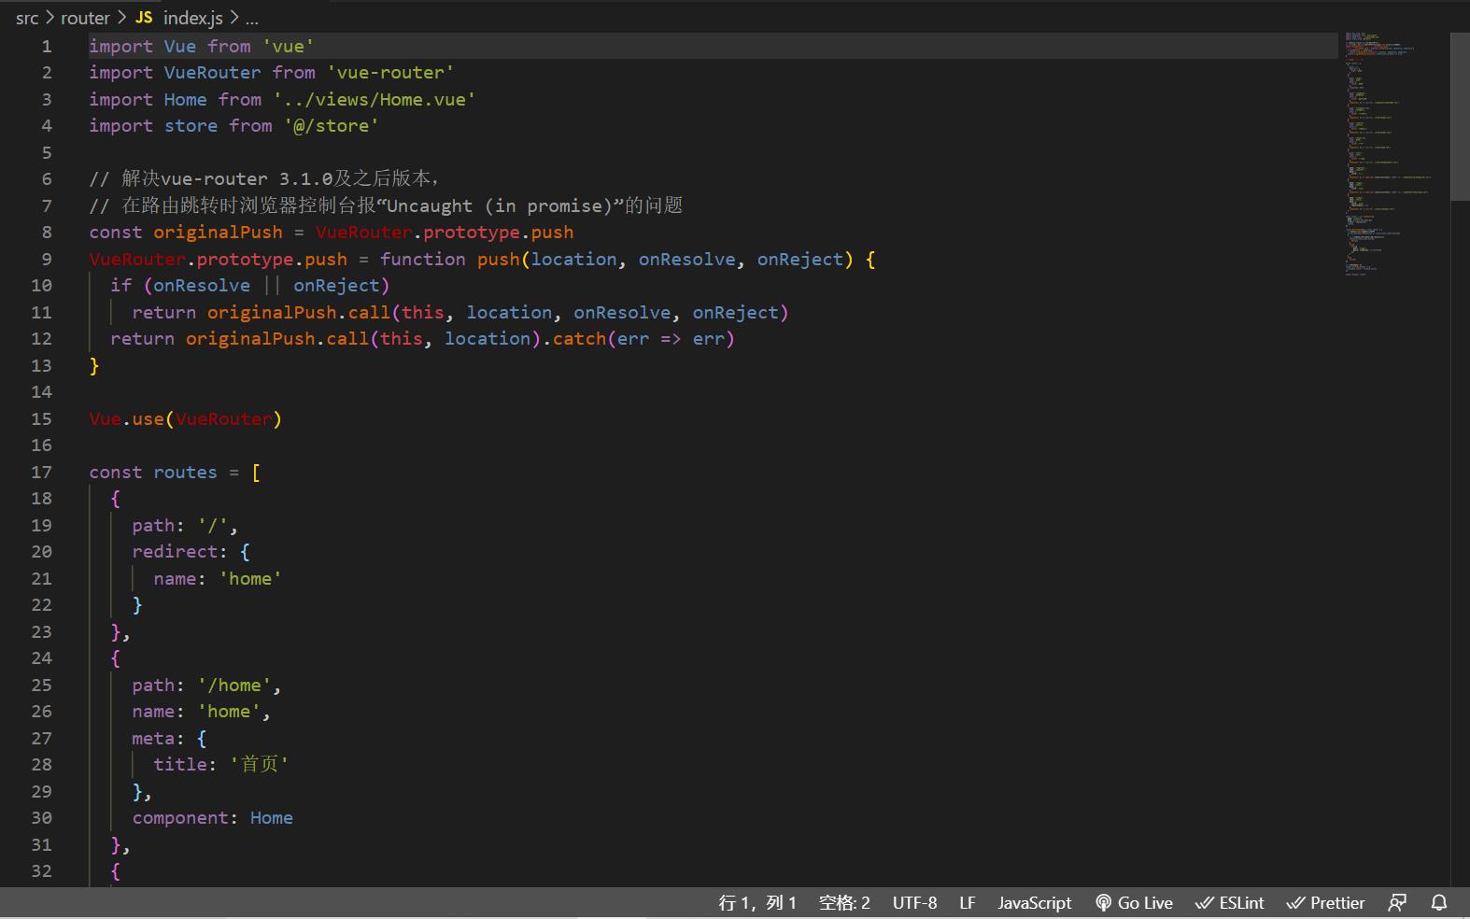
Task: Click the comment on line 7
Action: coord(386,205)
